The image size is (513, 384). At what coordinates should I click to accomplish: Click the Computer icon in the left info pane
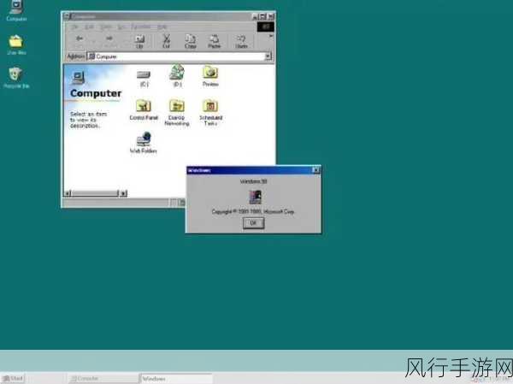click(78, 78)
